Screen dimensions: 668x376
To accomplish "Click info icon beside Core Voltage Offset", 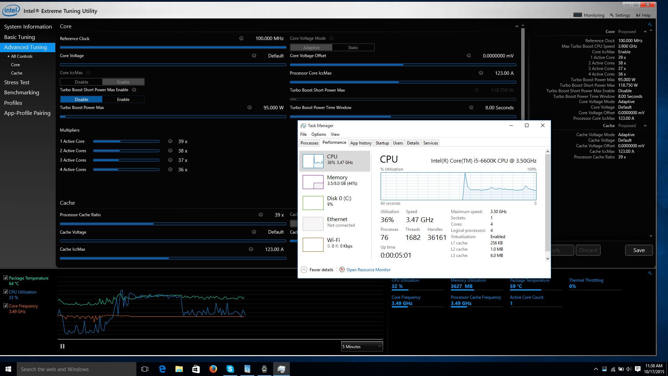I will pos(469,56).
